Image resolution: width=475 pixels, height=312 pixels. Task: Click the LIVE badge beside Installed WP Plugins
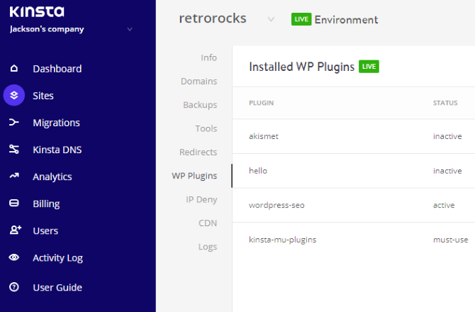click(x=369, y=67)
